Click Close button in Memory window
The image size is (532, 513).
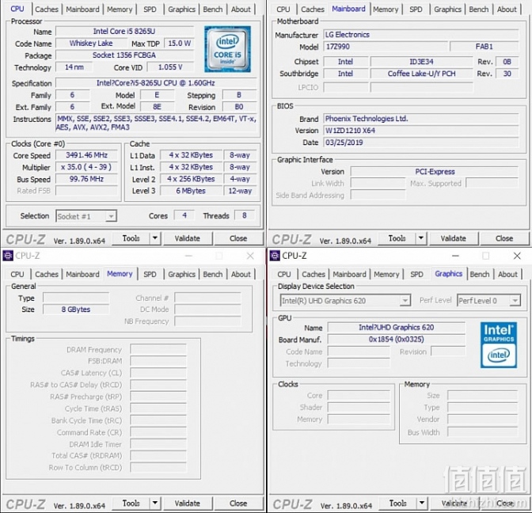click(x=238, y=503)
